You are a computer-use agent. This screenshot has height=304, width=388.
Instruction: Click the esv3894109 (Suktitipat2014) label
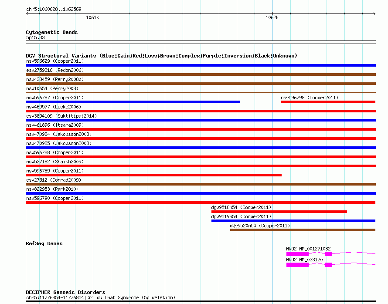[61, 116]
